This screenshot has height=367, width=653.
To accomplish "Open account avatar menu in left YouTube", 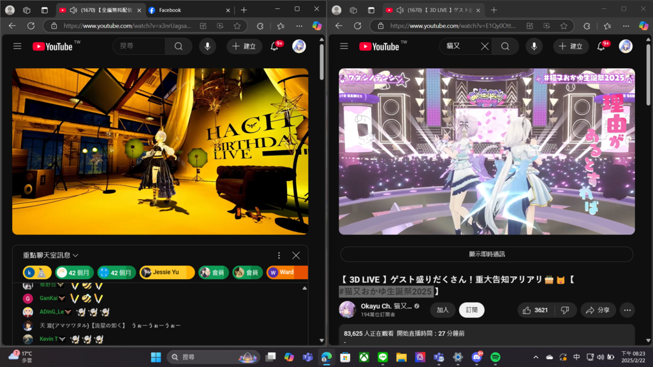I will click(x=299, y=46).
